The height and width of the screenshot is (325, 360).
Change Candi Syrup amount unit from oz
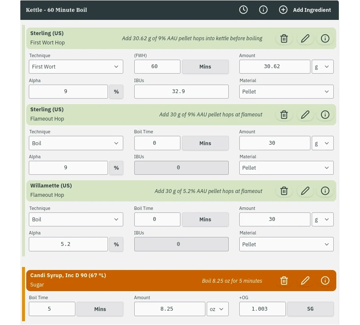coord(217,309)
